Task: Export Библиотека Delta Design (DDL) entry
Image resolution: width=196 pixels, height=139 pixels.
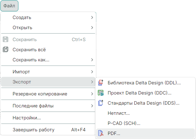Action: click(x=144, y=83)
